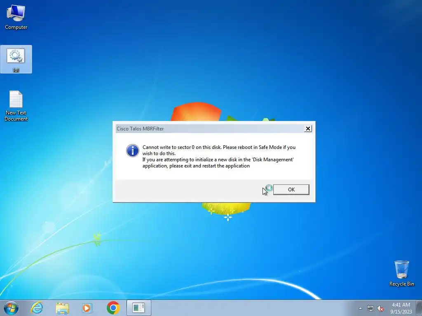Select the Computer desktop icon
This screenshot has height=316, width=422.
[x=16, y=16]
